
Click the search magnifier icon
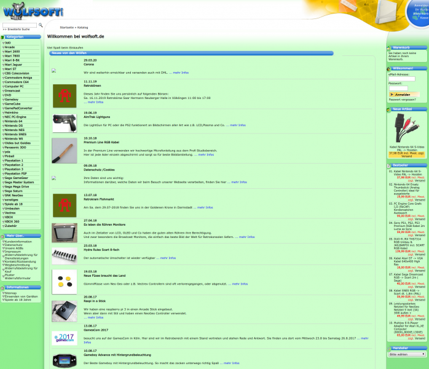pyautogui.click(x=41, y=25)
